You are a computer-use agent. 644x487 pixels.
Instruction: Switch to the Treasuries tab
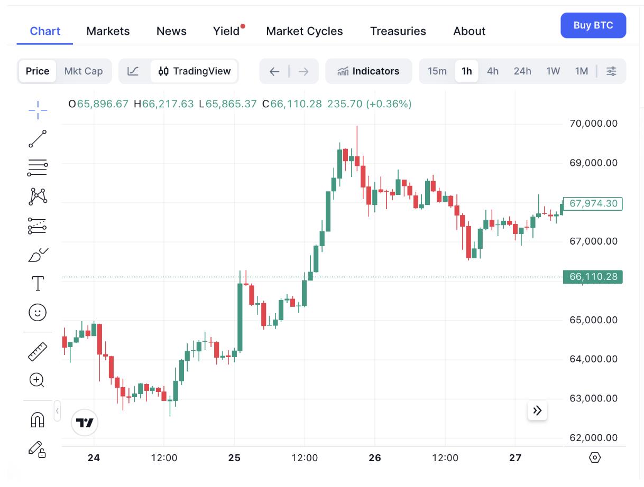pos(398,31)
